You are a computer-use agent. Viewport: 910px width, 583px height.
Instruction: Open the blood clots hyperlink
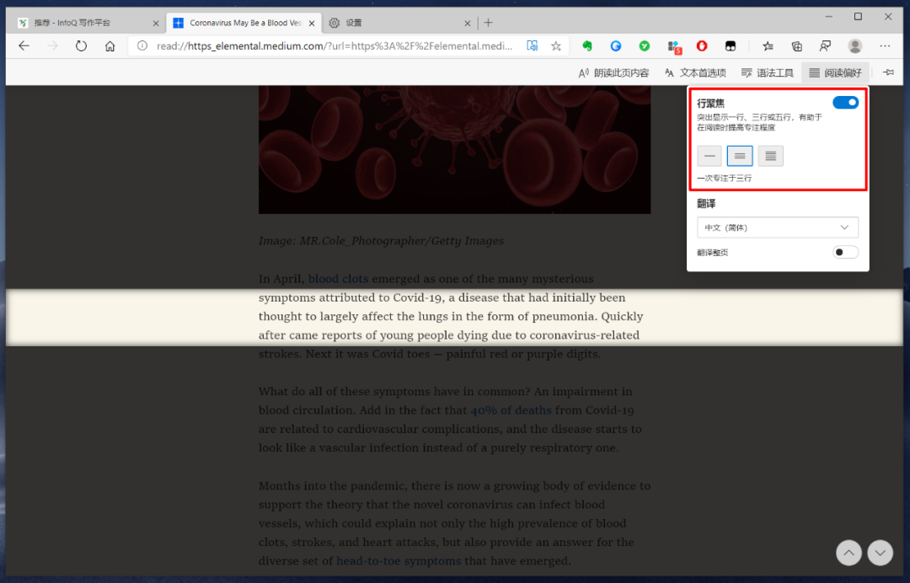coord(339,279)
